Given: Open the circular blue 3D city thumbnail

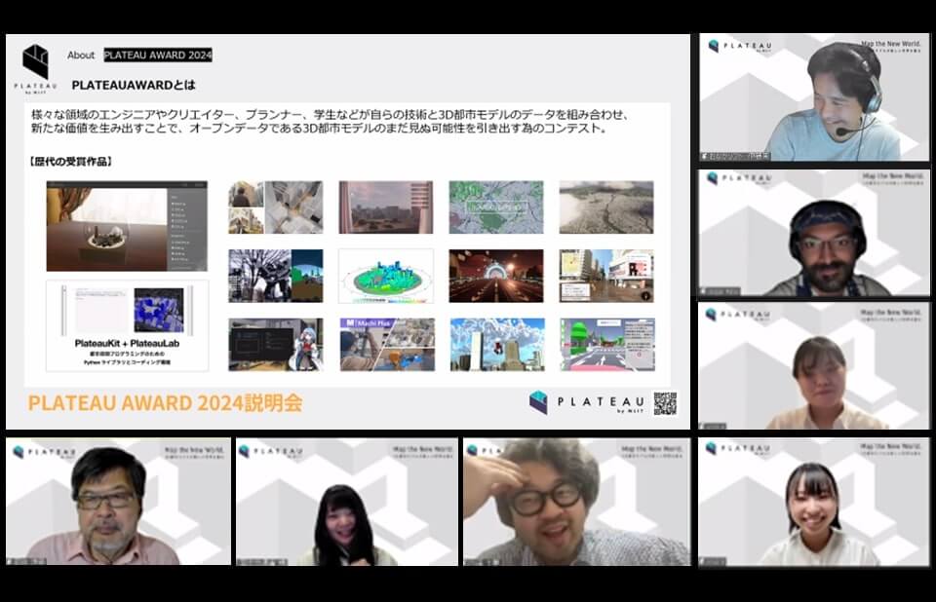Looking at the screenshot, I should click(386, 276).
